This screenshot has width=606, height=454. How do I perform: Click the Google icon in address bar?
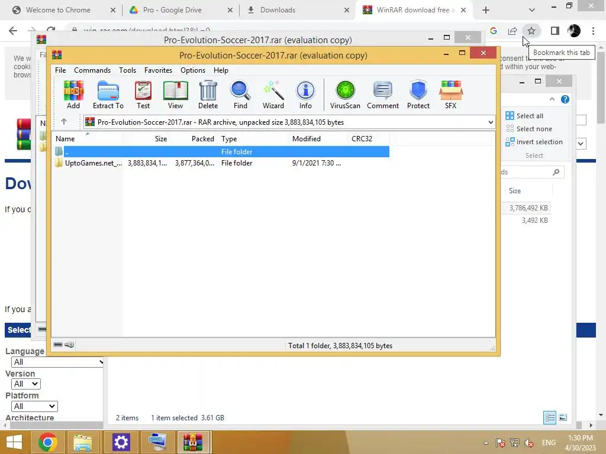click(x=494, y=31)
